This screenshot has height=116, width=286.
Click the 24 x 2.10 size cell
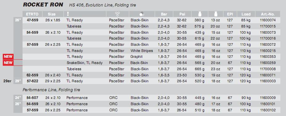pyautogui.click(x=53, y=98)
